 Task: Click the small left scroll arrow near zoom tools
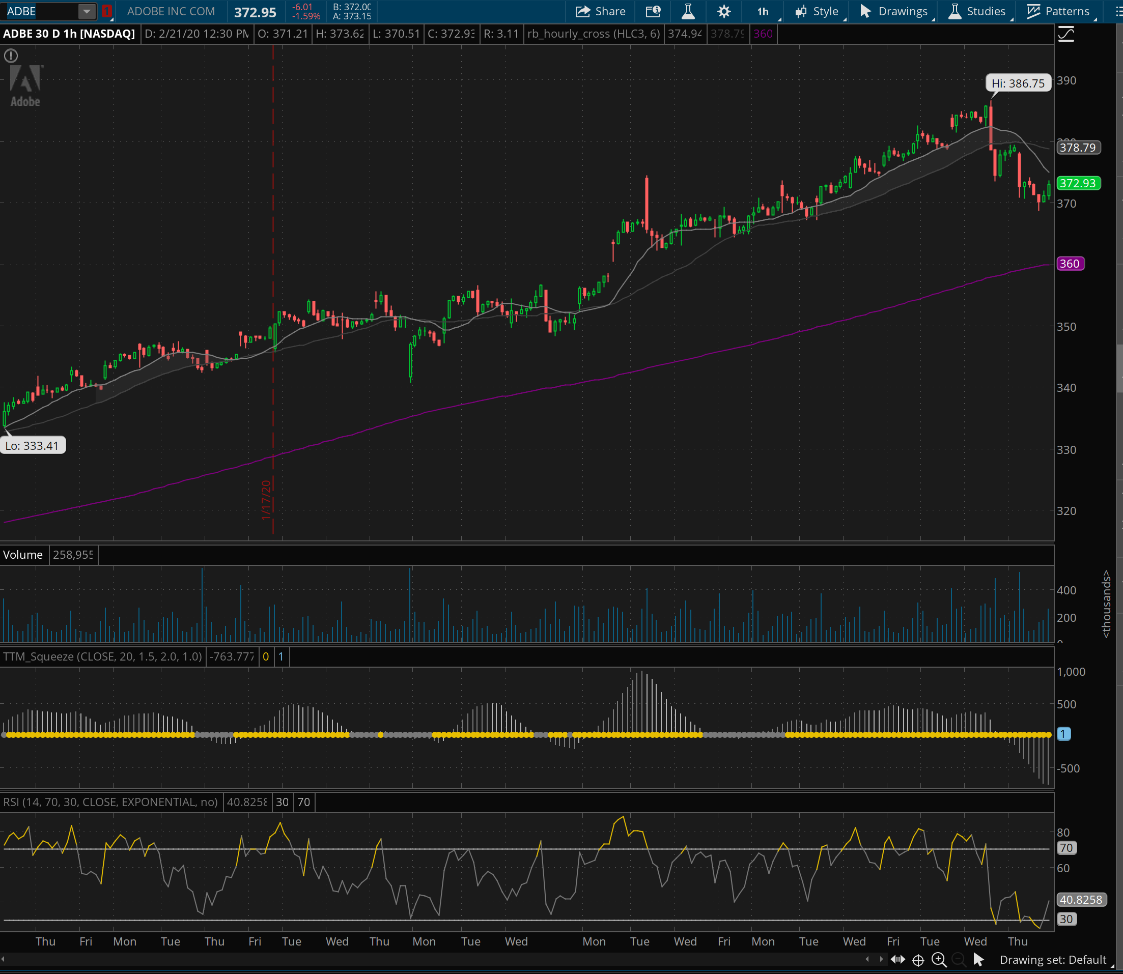click(867, 959)
